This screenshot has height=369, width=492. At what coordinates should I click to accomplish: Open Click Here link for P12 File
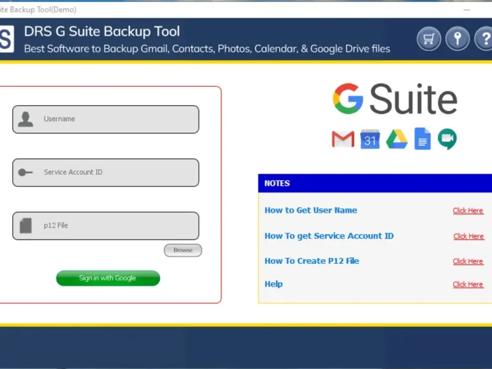[x=468, y=261]
